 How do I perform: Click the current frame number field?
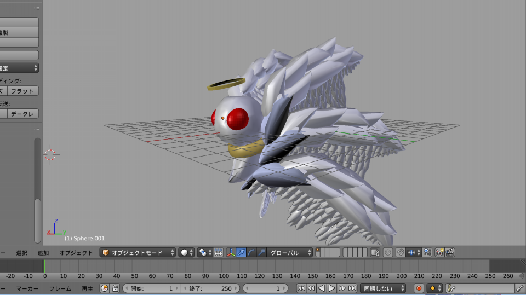(x=265, y=288)
